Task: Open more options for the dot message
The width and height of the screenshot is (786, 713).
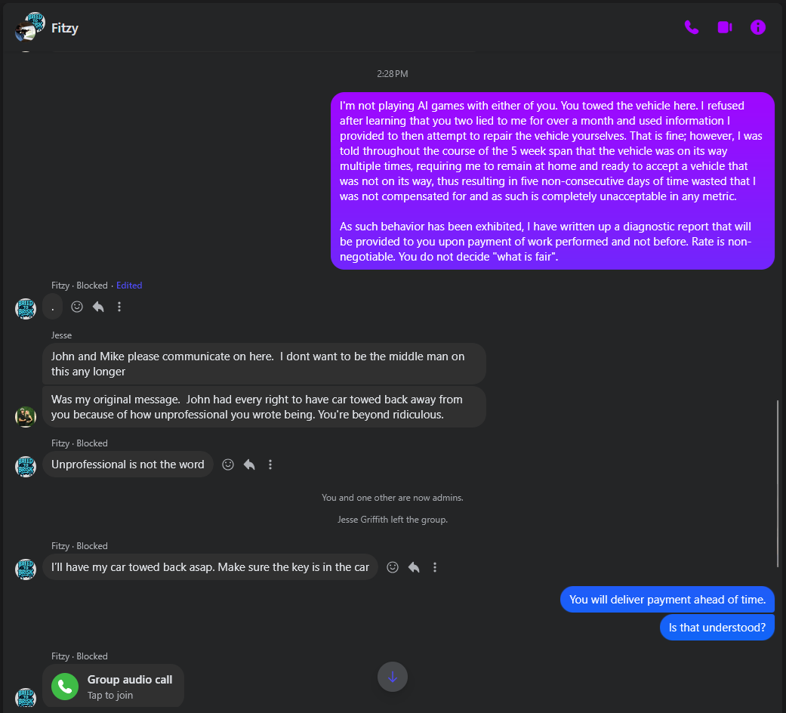Action: click(x=119, y=307)
